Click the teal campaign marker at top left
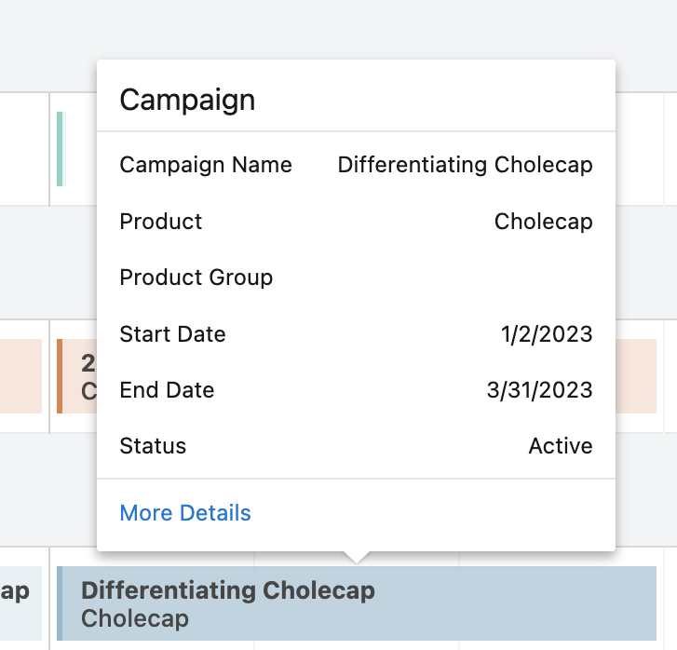This screenshot has width=677, height=650. tap(61, 149)
